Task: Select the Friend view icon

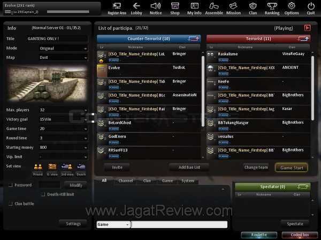Action: (x=38, y=167)
